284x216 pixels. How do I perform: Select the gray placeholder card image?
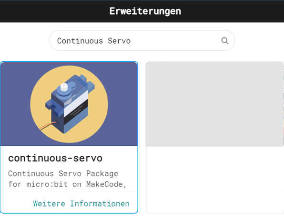pos(214,104)
